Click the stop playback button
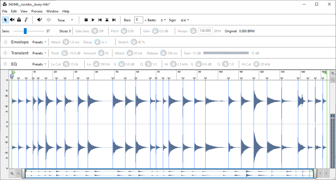 (x=86, y=20)
